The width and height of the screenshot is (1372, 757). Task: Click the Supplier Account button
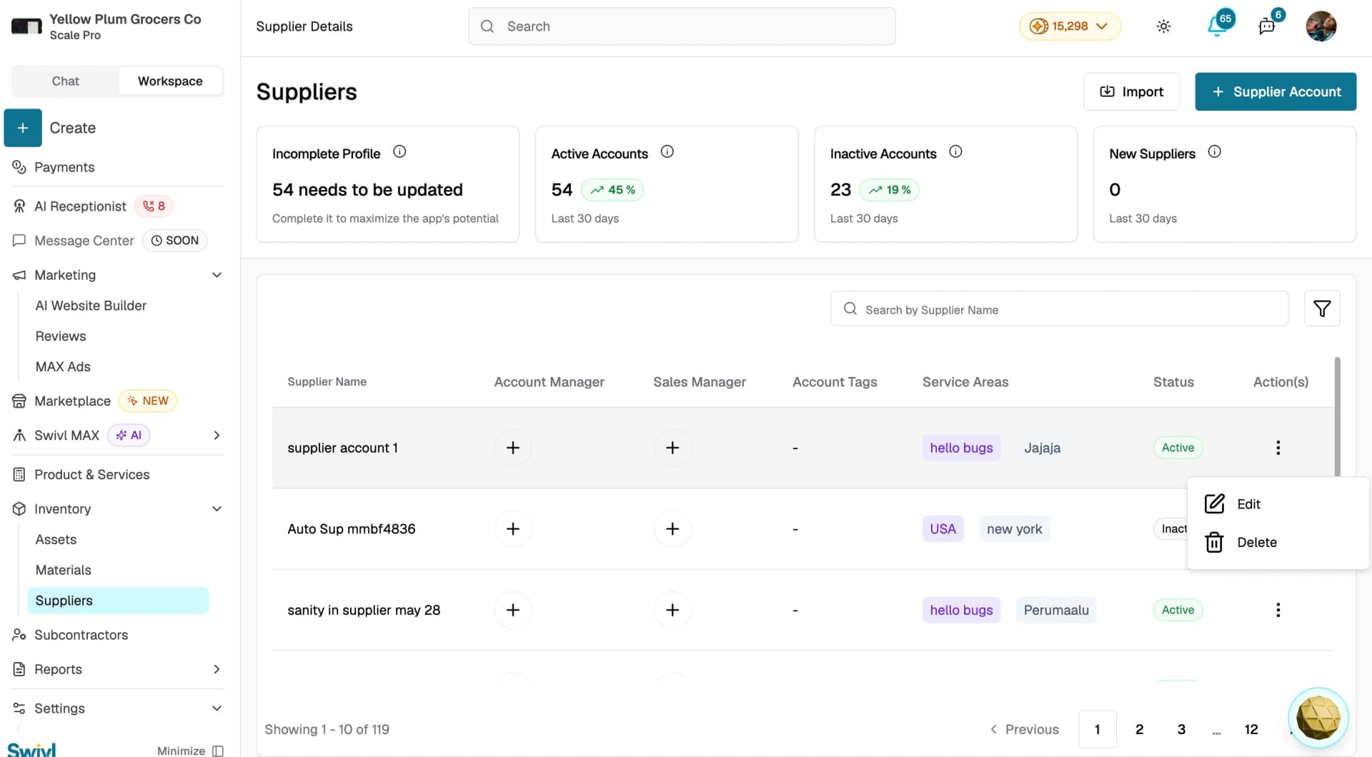[1275, 91]
